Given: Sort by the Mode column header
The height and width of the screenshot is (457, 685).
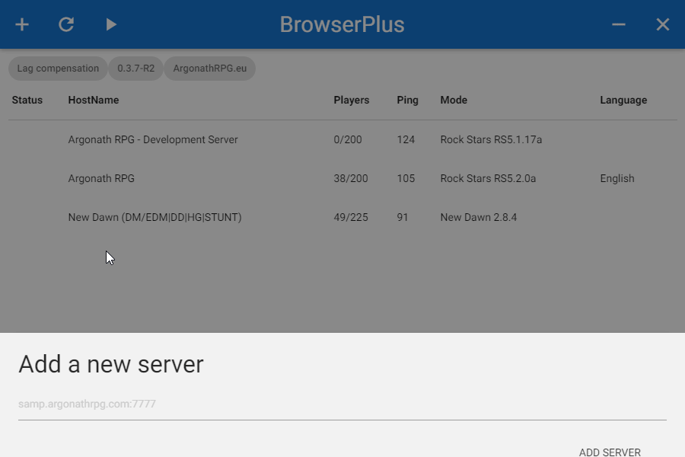Looking at the screenshot, I should (x=454, y=100).
